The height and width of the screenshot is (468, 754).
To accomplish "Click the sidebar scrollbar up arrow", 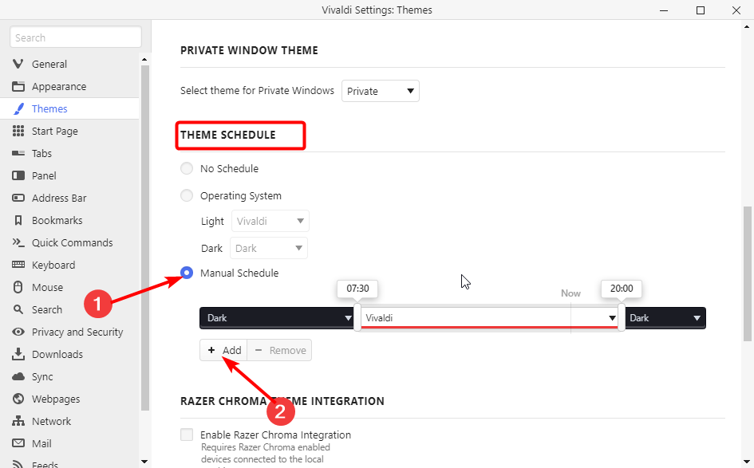I will pyautogui.click(x=144, y=60).
